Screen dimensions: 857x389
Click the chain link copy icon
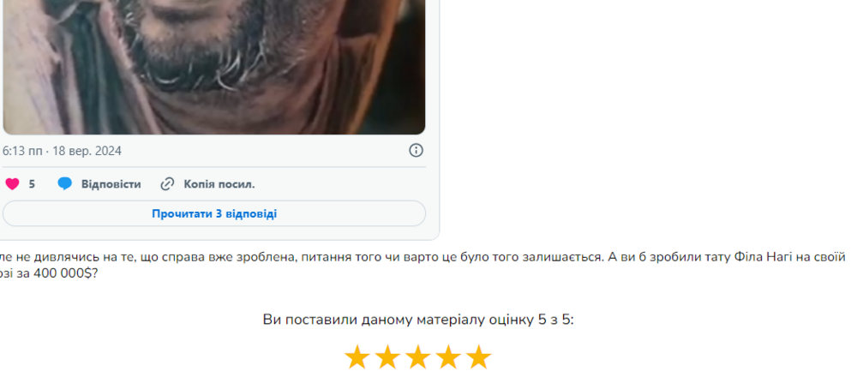(x=167, y=184)
